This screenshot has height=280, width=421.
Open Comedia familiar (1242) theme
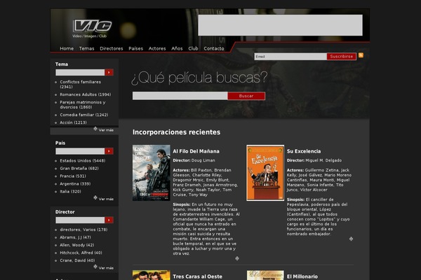pyautogui.click(x=84, y=115)
